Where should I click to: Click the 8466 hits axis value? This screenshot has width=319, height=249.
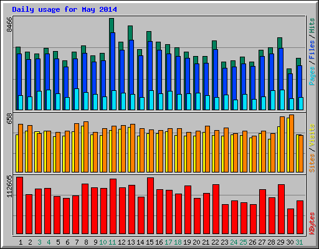9,25
